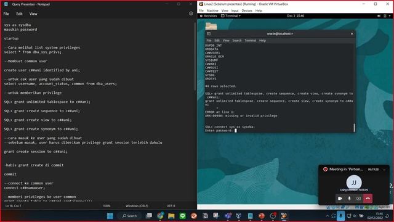Open the red-badged circular app in taskbar

click(273, 216)
